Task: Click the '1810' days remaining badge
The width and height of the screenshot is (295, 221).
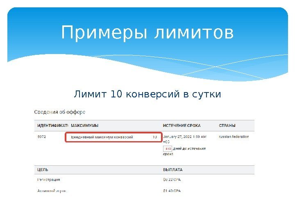Action: [168, 149]
